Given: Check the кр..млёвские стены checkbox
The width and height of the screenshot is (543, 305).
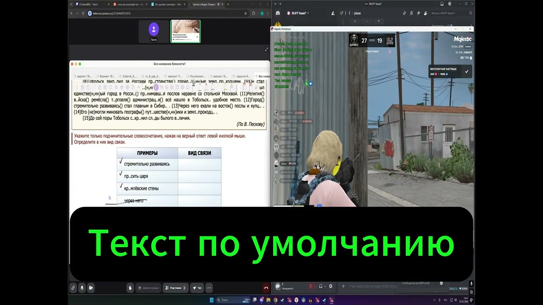Looking at the screenshot, I should [121, 186].
